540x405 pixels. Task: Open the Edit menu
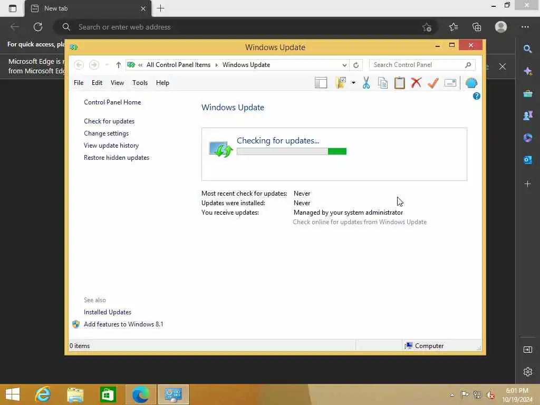(97, 83)
